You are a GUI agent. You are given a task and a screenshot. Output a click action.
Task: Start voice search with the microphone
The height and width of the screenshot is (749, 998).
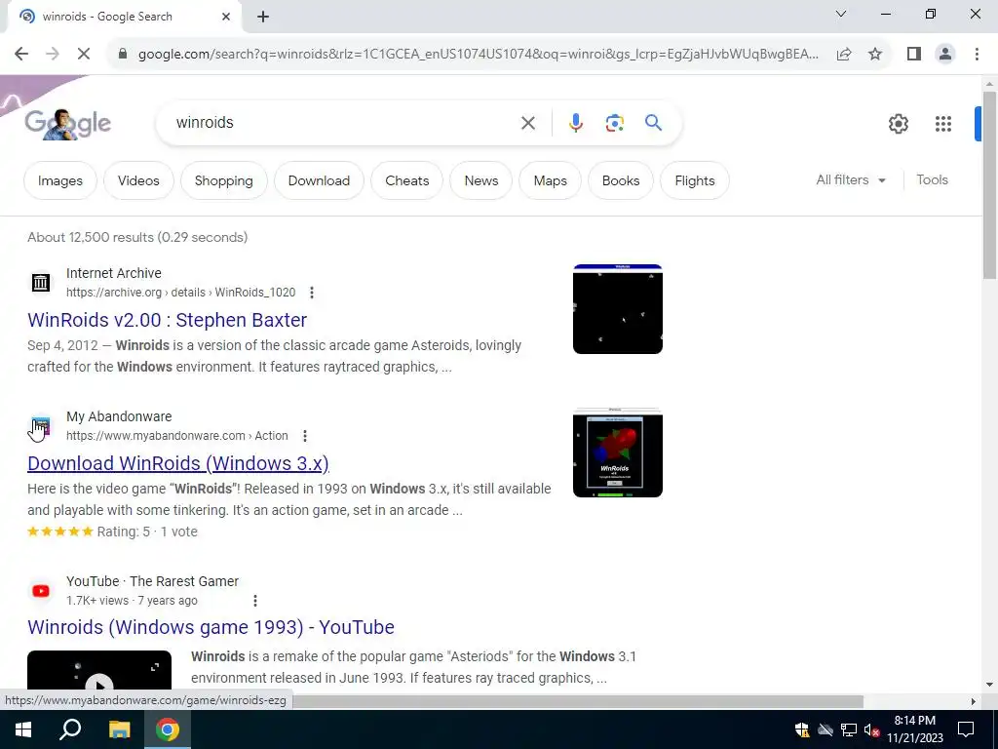[x=575, y=123]
